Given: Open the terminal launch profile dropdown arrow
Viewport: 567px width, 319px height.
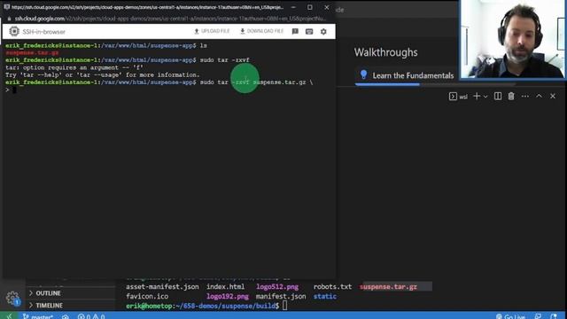Looking at the screenshot, I should point(485,97).
